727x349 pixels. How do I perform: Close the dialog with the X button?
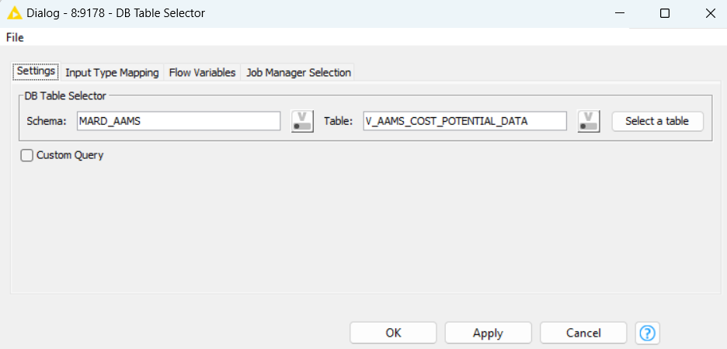point(710,13)
